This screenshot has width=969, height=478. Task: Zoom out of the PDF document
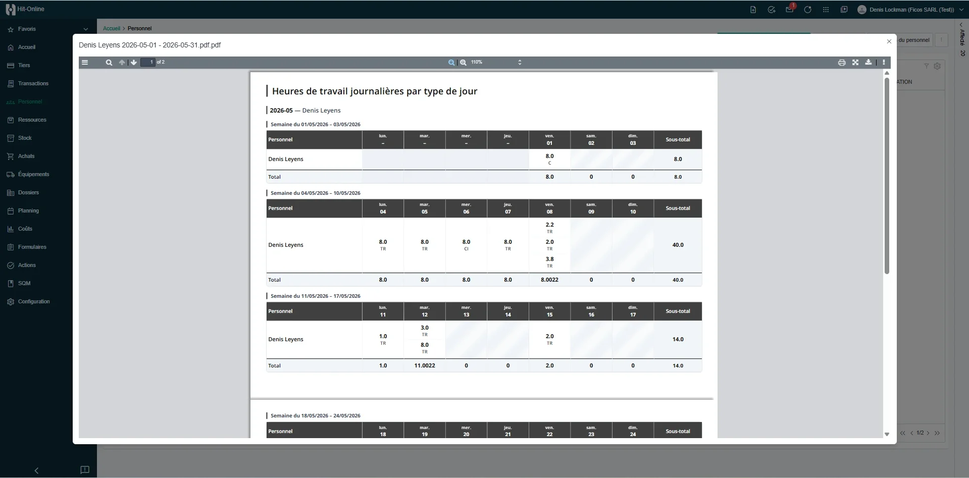(451, 63)
